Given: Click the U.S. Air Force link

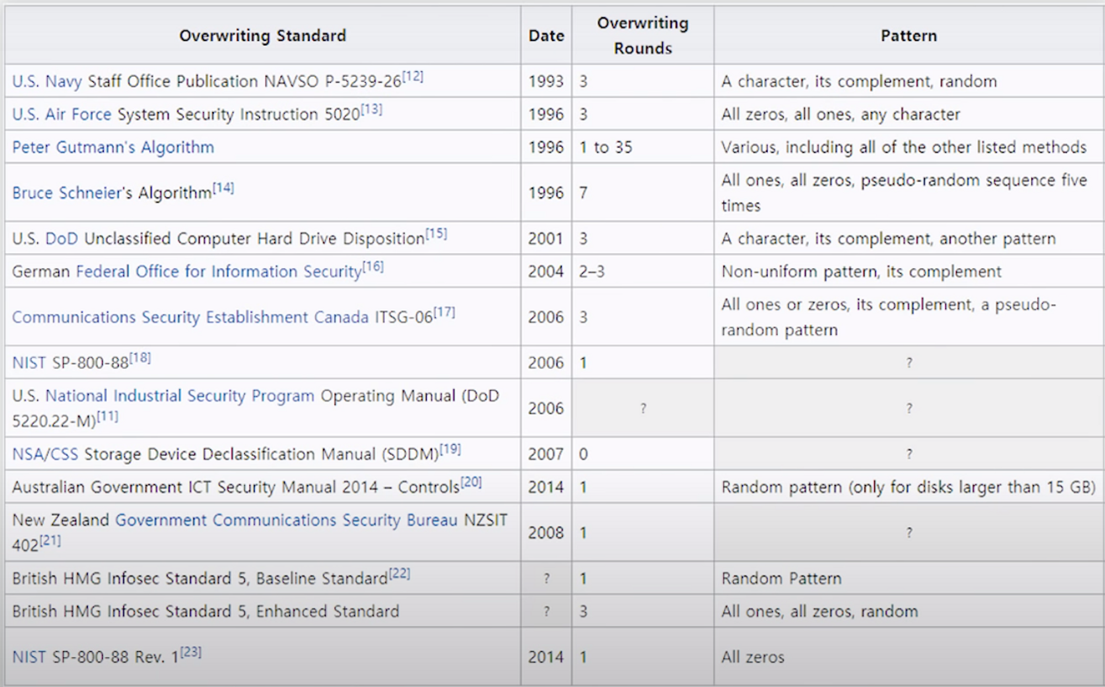Looking at the screenshot, I should coord(61,114).
